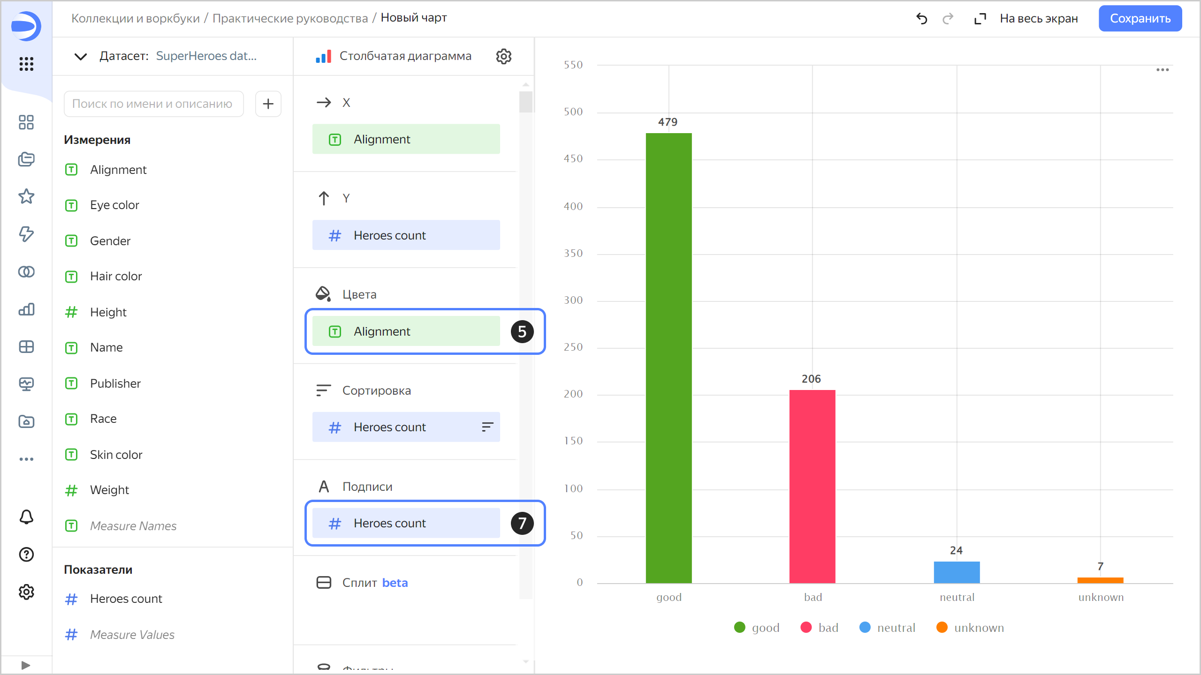
Task: Click the chart settings gear icon
Action: [x=503, y=56]
